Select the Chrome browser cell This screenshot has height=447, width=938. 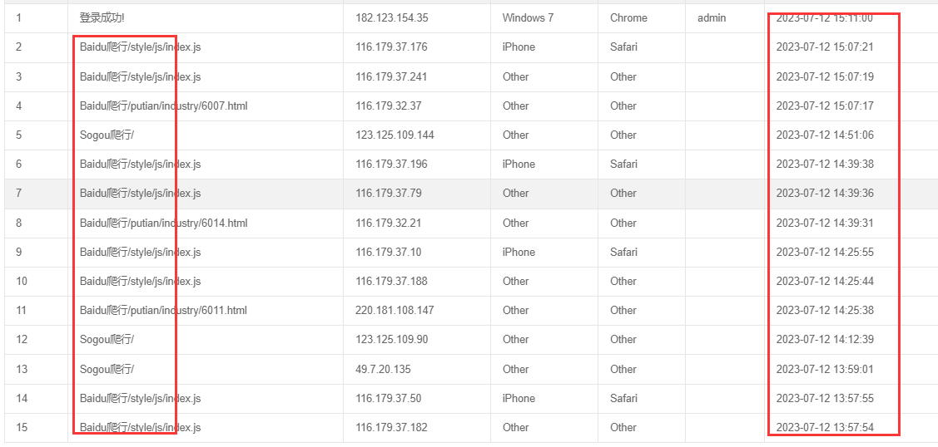[628, 17]
